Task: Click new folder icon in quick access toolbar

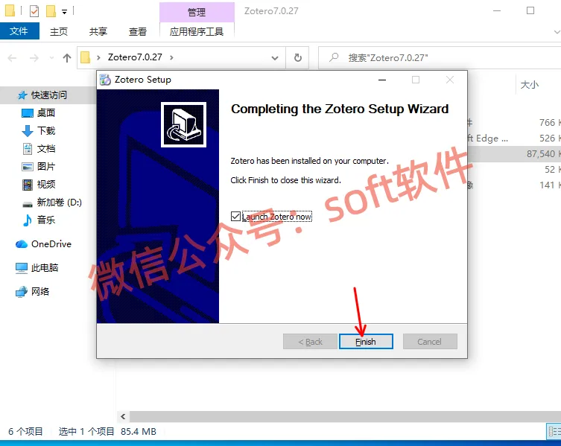Action: click(x=51, y=10)
